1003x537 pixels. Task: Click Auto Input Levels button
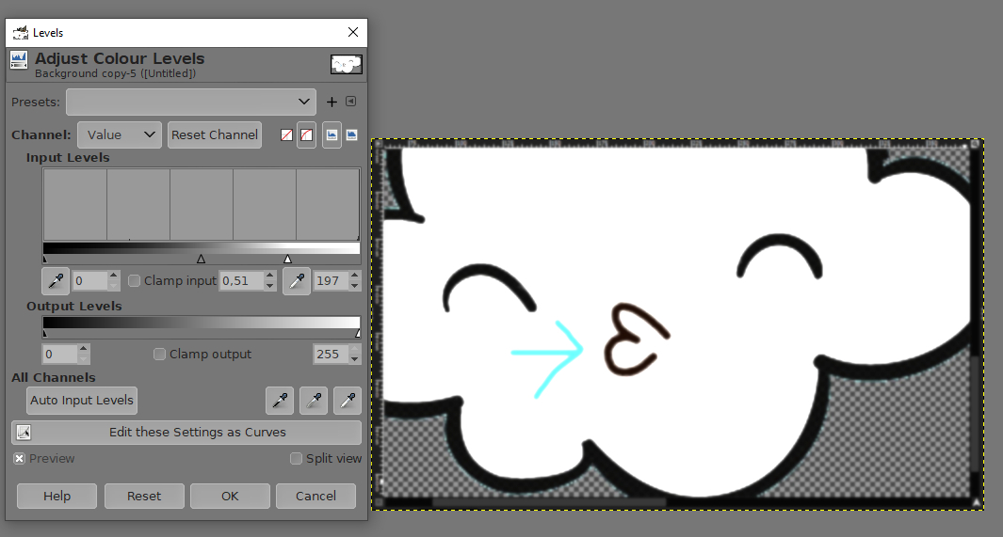pyautogui.click(x=82, y=401)
